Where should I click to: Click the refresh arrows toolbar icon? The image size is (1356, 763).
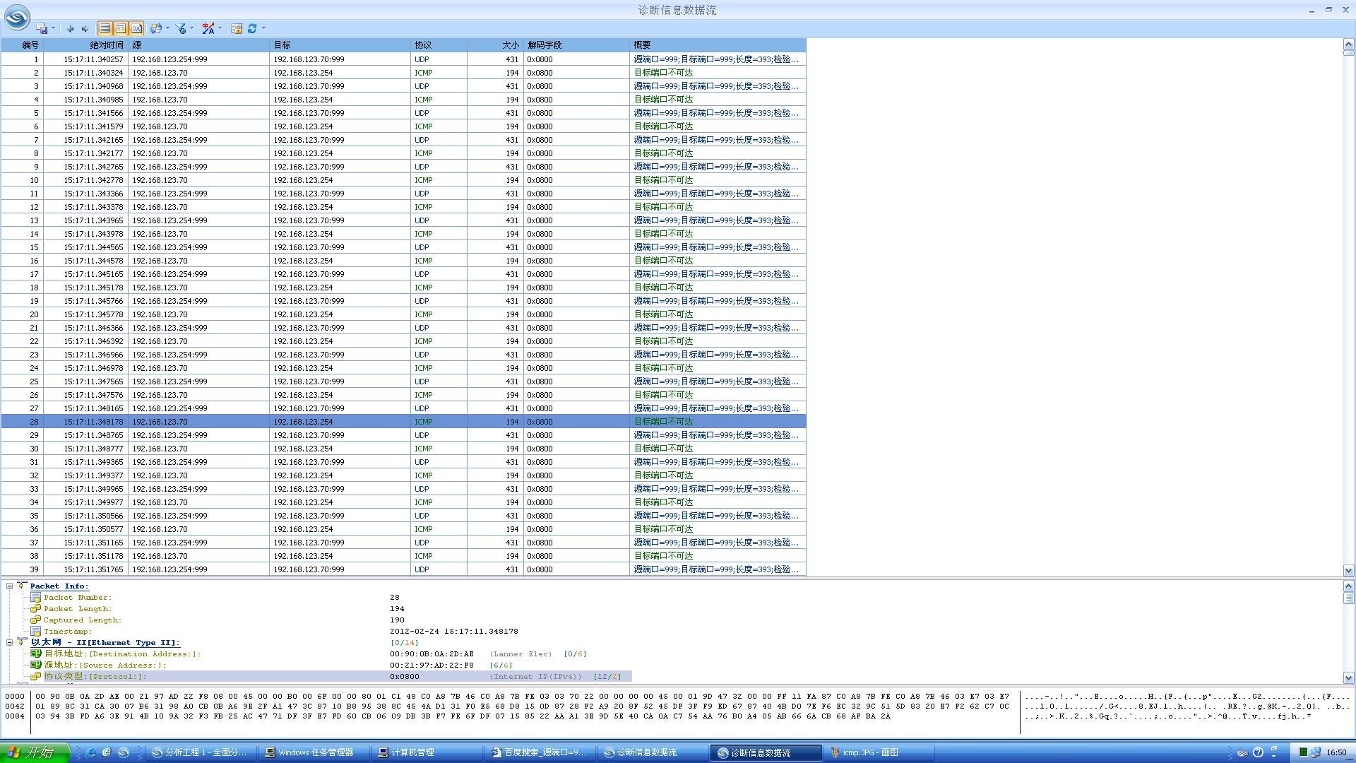pyautogui.click(x=252, y=28)
